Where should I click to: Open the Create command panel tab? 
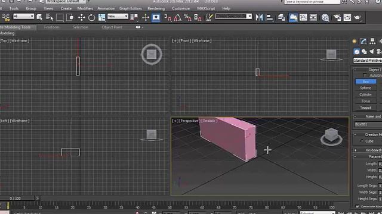tap(355, 41)
